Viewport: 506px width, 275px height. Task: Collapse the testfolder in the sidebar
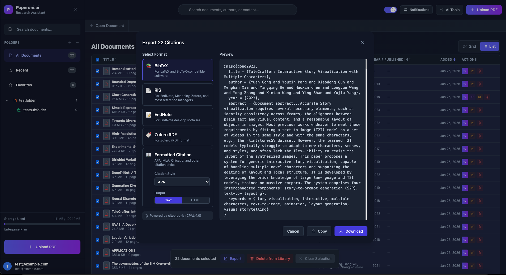6,100
